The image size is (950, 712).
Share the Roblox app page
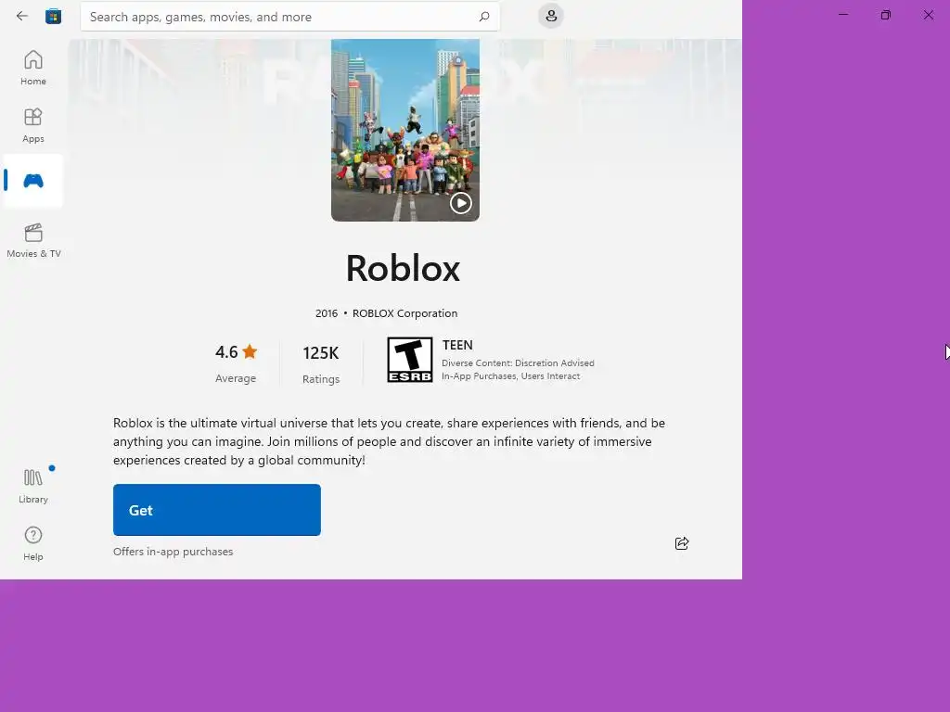click(682, 543)
